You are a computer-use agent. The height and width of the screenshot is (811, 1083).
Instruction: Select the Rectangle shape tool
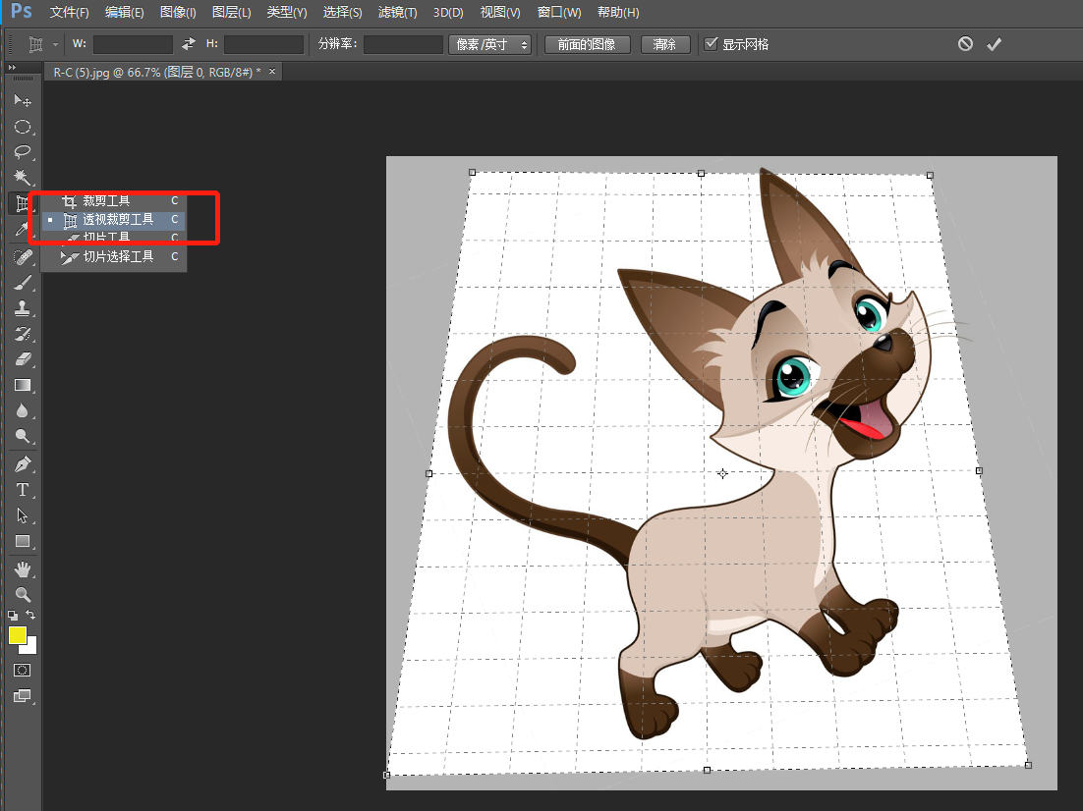(22, 541)
